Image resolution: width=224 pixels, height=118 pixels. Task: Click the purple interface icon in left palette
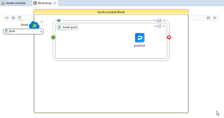[13, 18]
